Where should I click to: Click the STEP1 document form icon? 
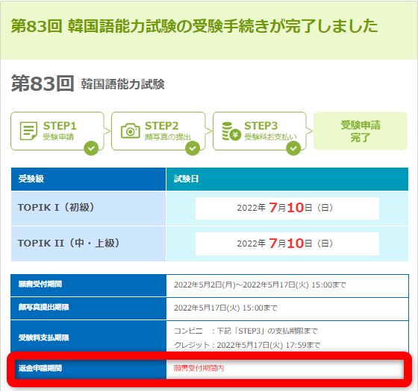coord(28,131)
